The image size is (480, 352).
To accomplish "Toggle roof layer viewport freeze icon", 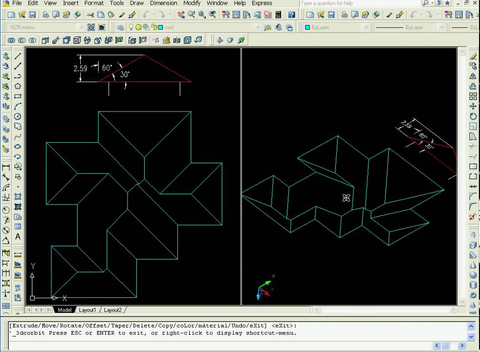I will click(x=146, y=27).
